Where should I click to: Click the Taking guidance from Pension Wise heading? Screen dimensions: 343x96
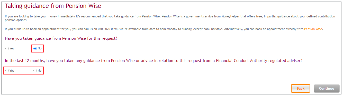click(x=53, y=6)
